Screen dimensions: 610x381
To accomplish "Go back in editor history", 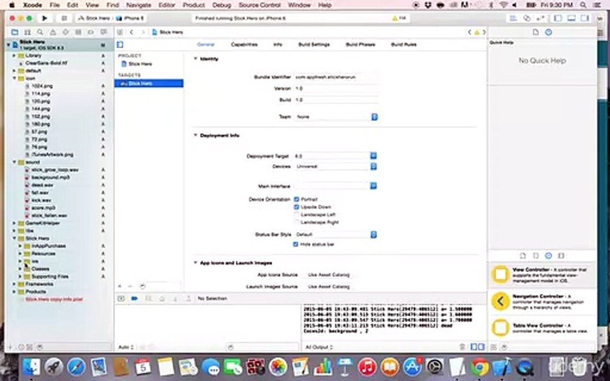I will [131, 32].
